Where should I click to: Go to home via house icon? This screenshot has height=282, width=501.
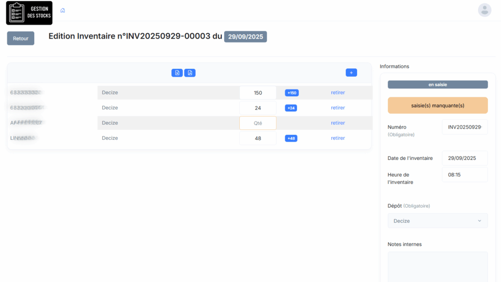[x=63, y=10]
